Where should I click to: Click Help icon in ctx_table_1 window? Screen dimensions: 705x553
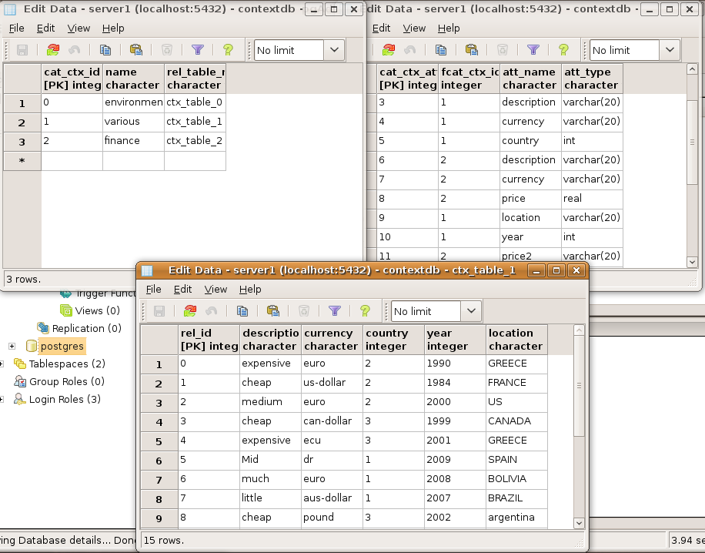(365, 311)
